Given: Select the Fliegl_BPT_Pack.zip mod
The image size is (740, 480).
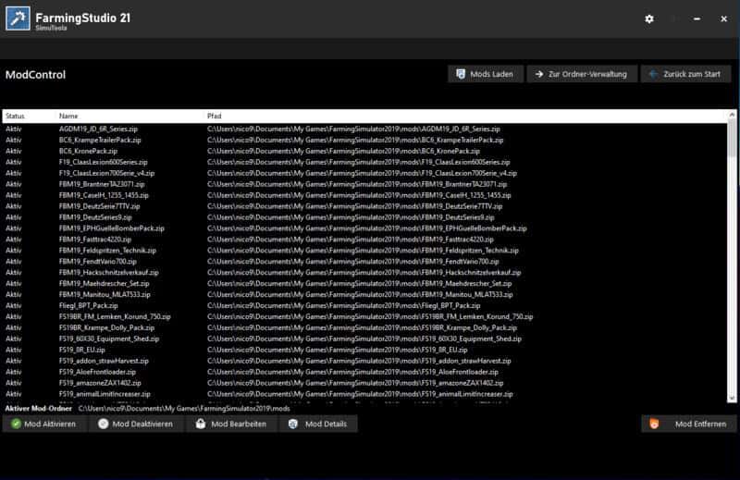Looking at the screenshot, I should coord(88,305).
